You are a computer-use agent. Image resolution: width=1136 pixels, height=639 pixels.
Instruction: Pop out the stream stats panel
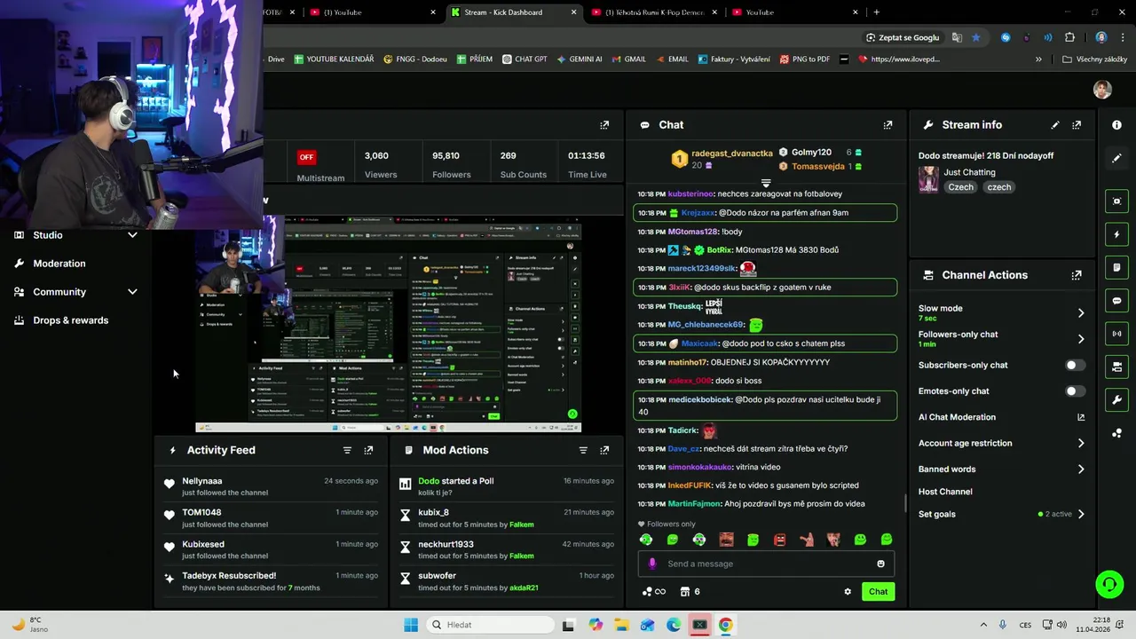point(604,125)
